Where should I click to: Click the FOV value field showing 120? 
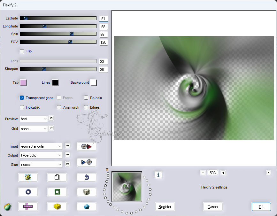click(x=104, y=42)
